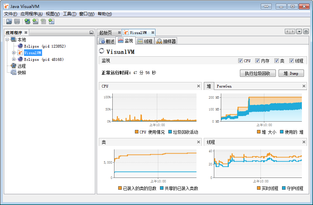This screenshot has width=313, height=205.
Task: Open the 应用程序(A) menu
Action: (32, 14)
